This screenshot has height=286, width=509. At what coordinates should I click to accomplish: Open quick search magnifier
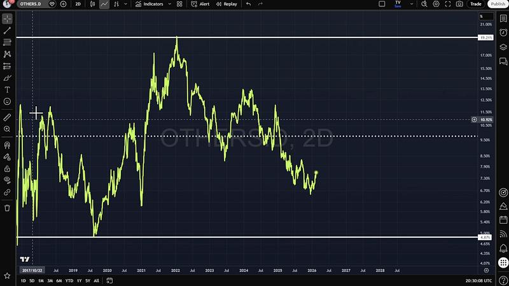424,4
